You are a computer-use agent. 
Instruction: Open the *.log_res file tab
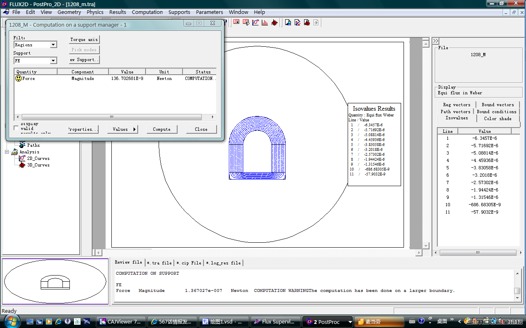224,263
